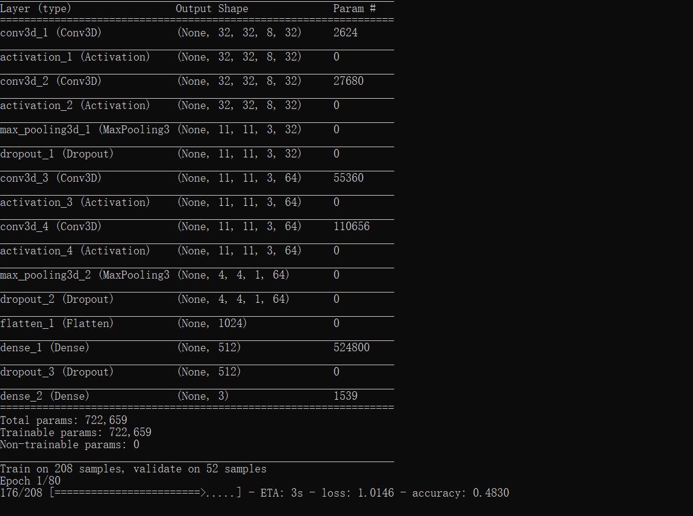Select the dropout_3 (Dropout) layer name
This screenshot has width=693, height=516.
[x=57, y=372]
